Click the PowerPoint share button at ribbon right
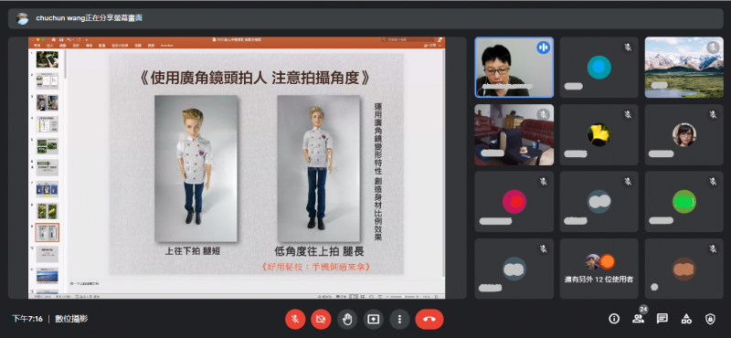731x338 pixels. (430, 46)
